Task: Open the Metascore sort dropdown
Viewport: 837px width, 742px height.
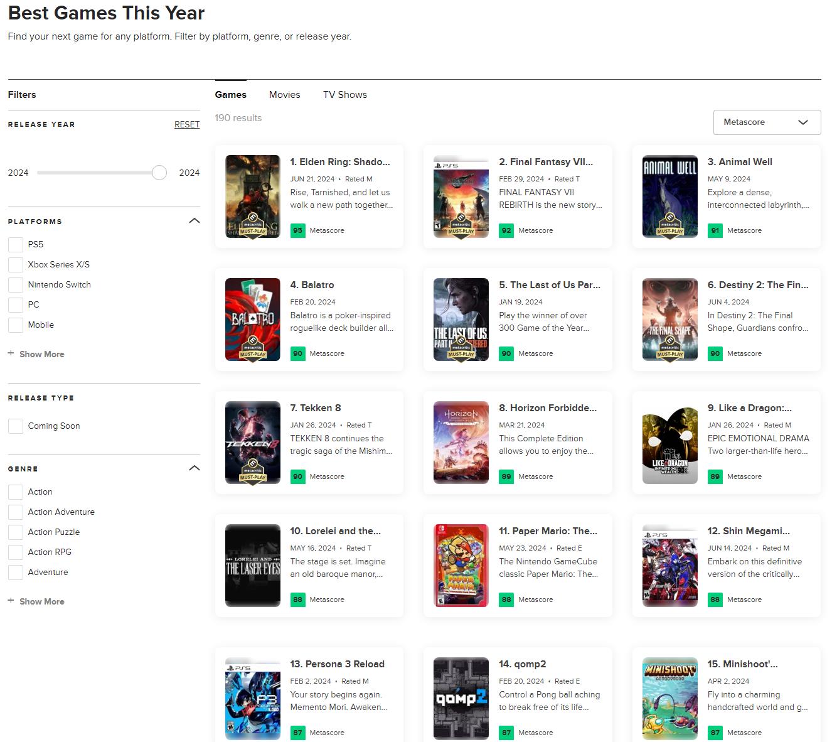Action: click(767, 122)
